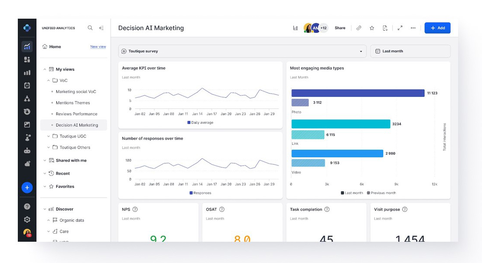Viewport: 482px width, 263px height.
Task: Click the New view link
Action: tap(98, 46)
